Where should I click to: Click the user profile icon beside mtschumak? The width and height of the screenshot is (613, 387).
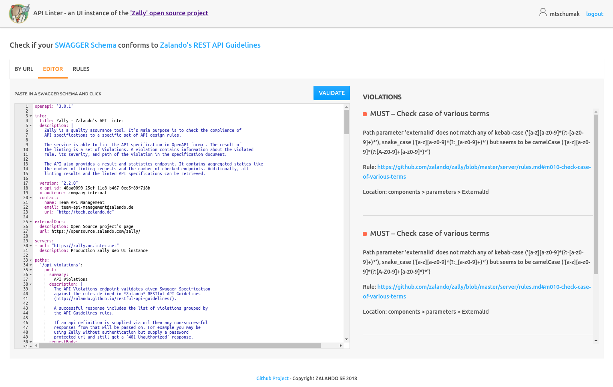[543, 12]
